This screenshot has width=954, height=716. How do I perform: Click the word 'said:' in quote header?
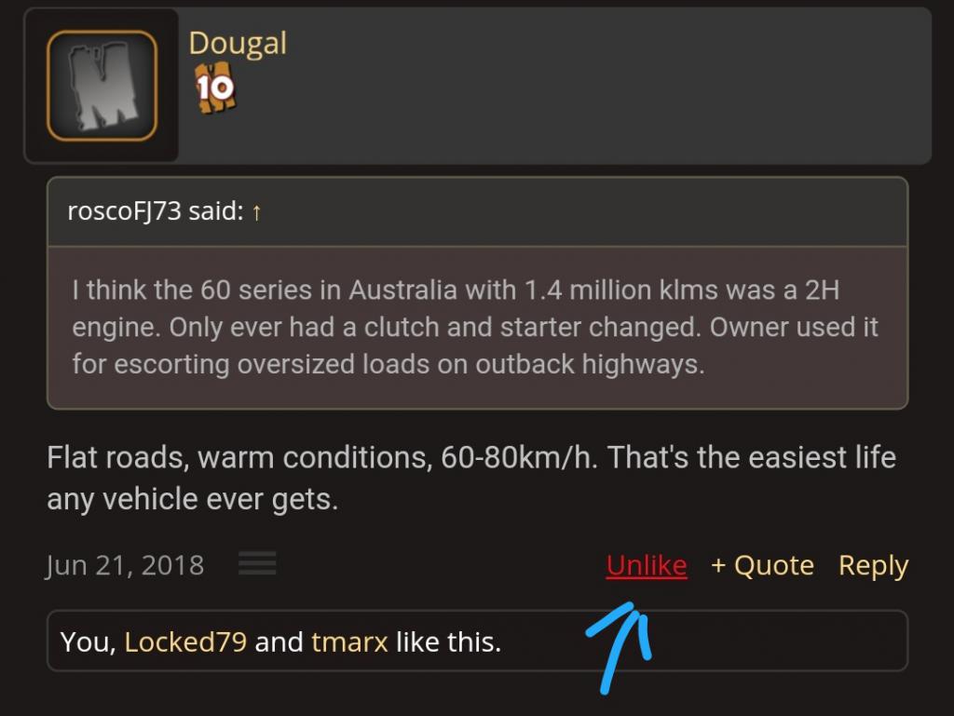[x=216, y=211]
